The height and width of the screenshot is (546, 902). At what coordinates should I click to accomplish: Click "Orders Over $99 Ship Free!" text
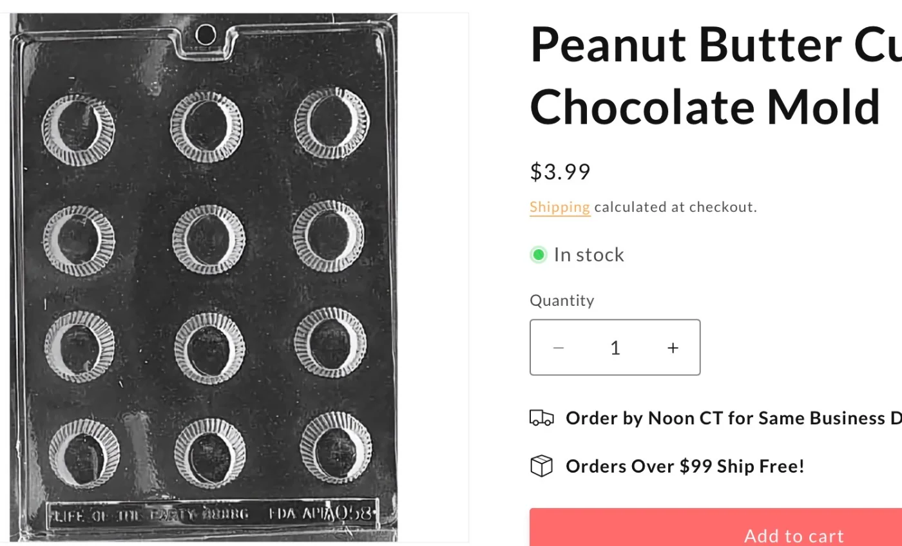[685, 466]
